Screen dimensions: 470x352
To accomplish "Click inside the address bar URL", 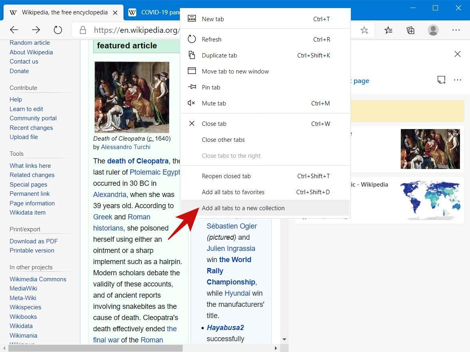I will click(136, 30).
